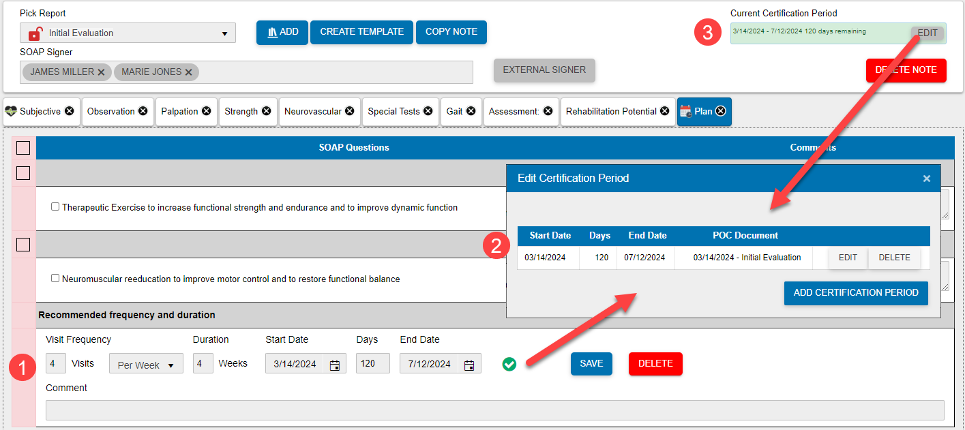Click the green checkmark next to End Date
Screen dimensions: 965x430
click(x=509, y=364)
